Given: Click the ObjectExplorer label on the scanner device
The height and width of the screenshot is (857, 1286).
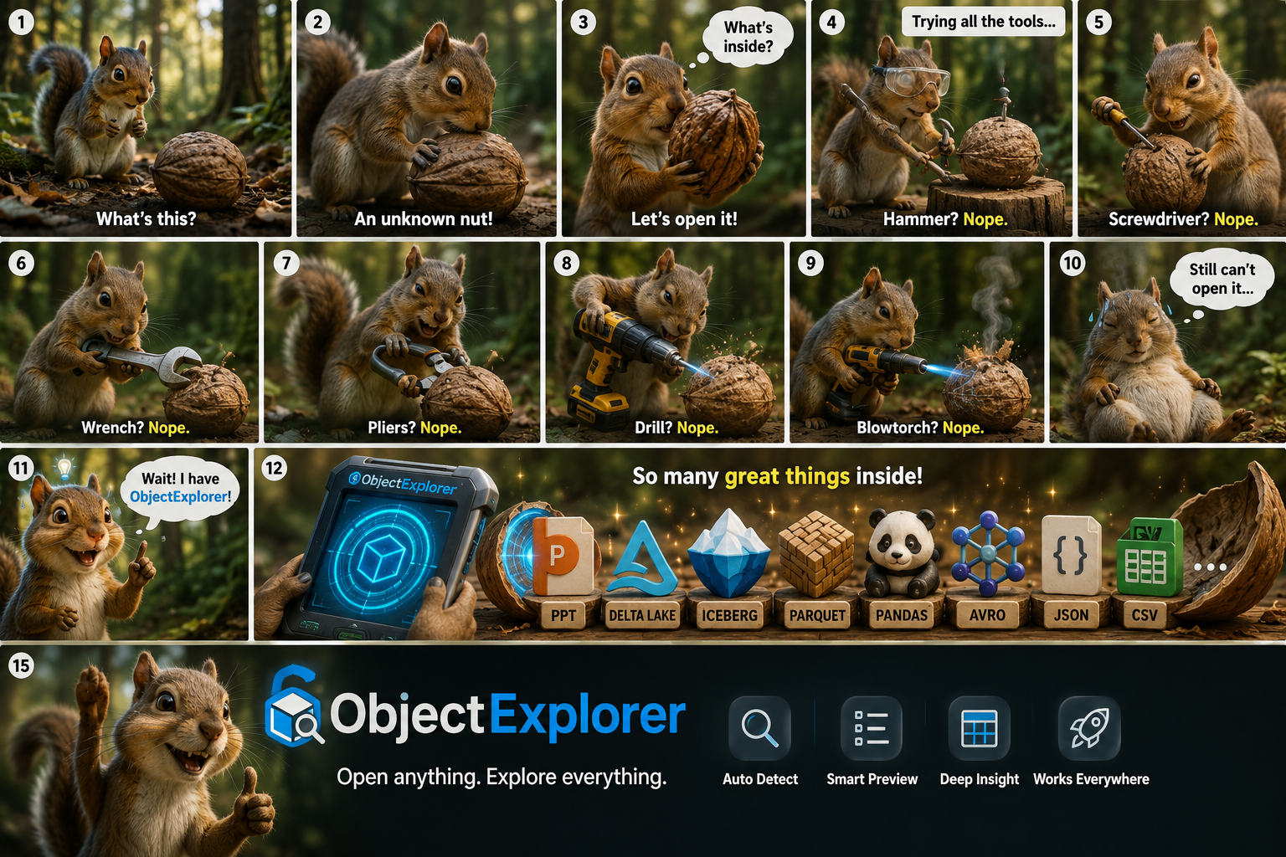Looking at the screenshot, I should [x=404, y=483].
